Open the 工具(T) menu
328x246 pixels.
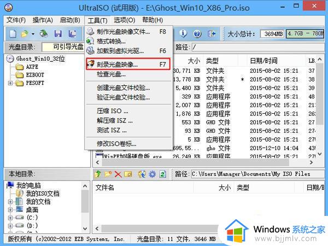tap(97, 21)
